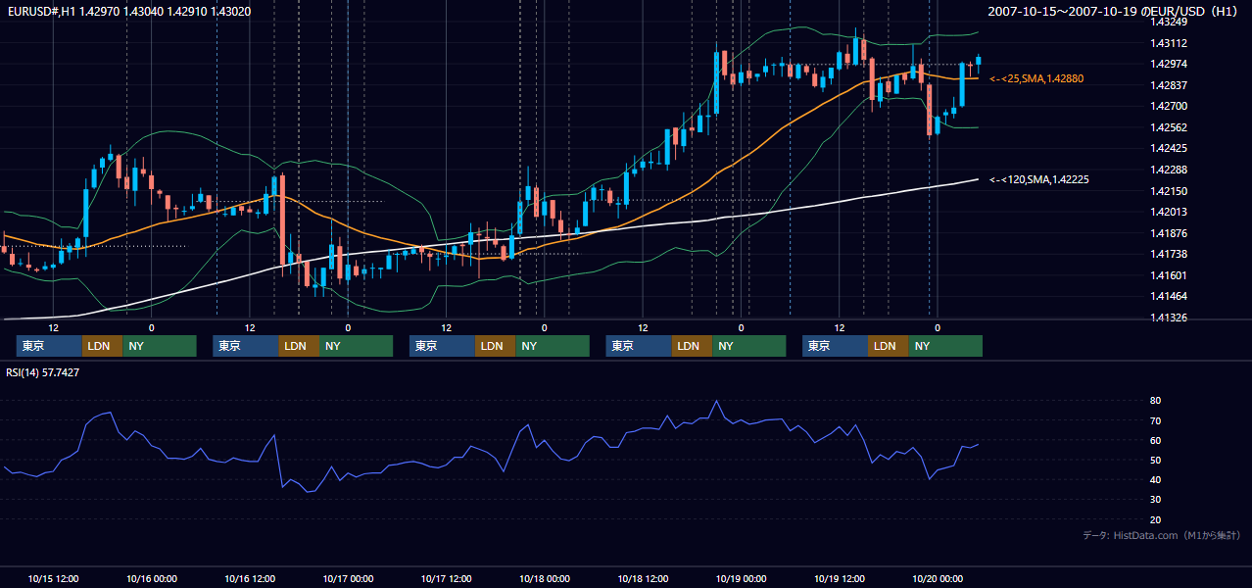
Task: Click RSI scale level 70
Action: point(1156,420)
